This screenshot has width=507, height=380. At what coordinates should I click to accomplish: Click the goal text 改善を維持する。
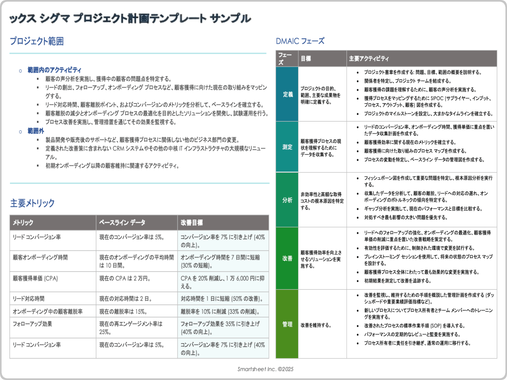(316, 325)
